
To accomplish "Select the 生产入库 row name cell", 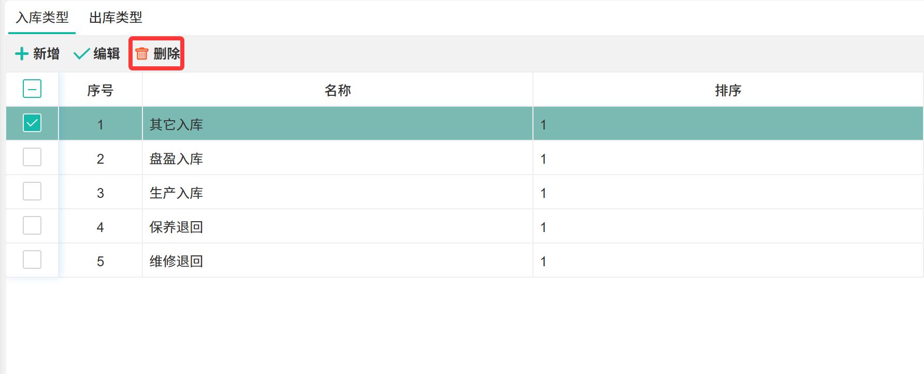I will coord(176,193).
